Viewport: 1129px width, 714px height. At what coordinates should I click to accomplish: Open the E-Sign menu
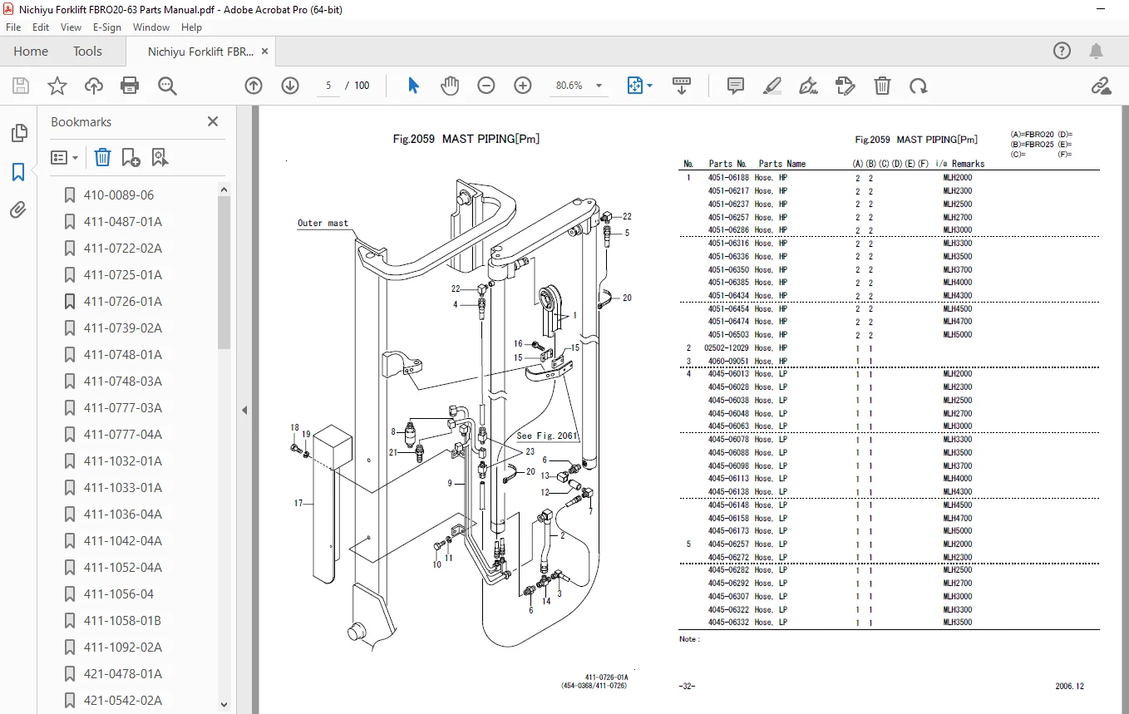click(107, 27)
